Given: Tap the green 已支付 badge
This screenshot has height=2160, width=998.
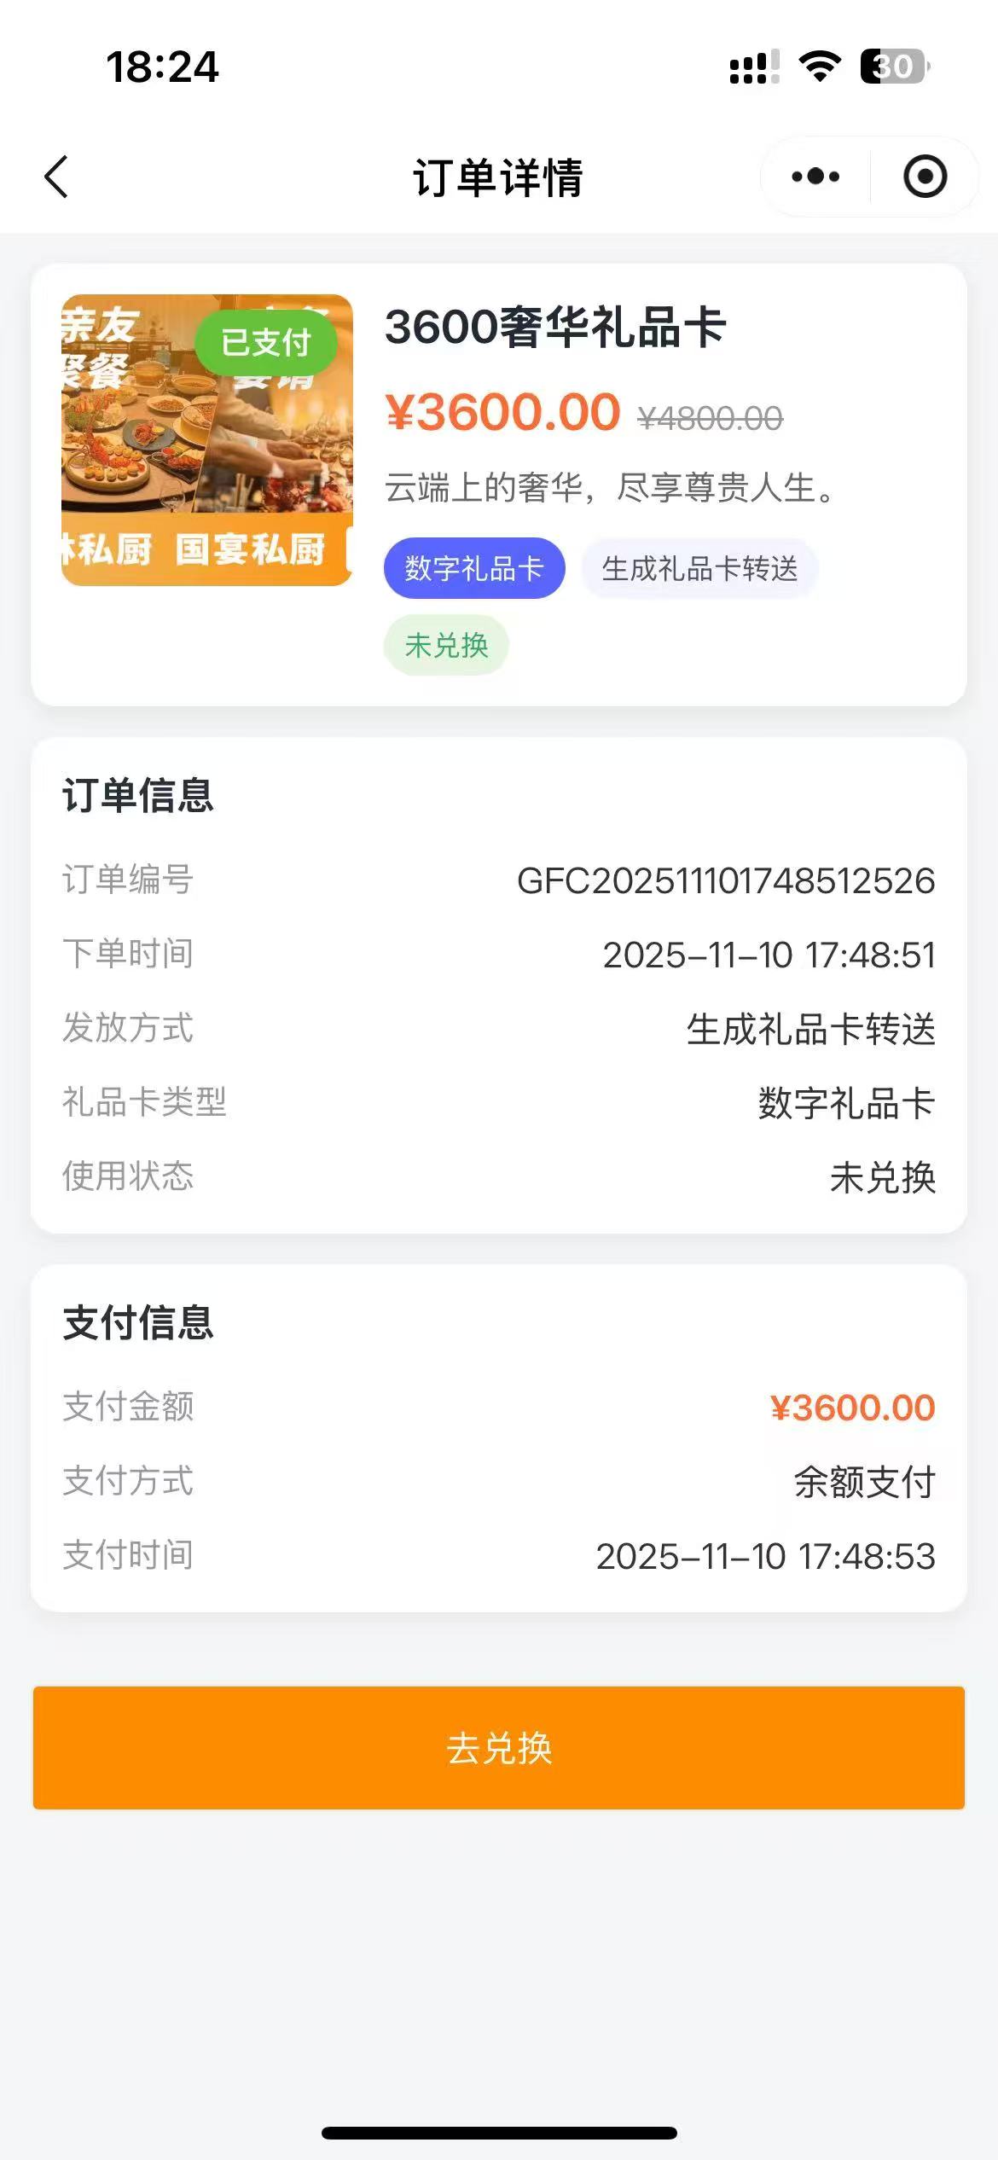Looking at the screenshot, I should pos(265,343).
